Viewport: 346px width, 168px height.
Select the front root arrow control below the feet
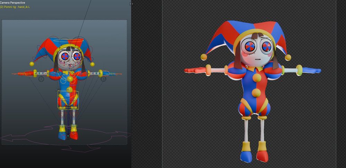tap(81, 149)
